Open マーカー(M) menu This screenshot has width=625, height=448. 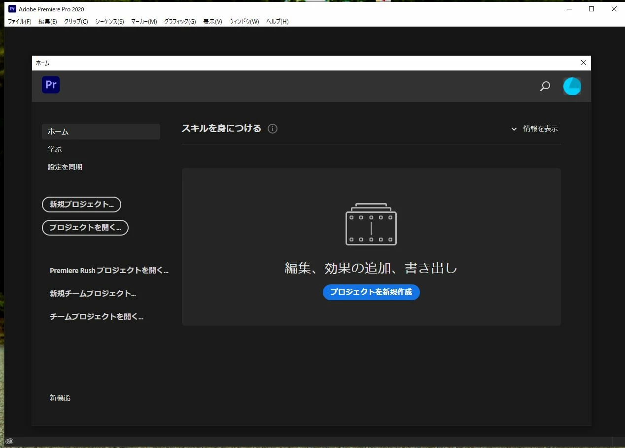144,22
